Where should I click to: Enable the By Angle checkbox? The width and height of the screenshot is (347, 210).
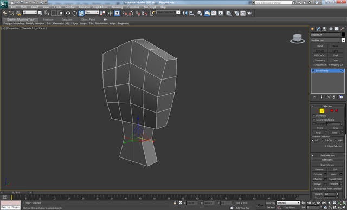pos(314,123)
